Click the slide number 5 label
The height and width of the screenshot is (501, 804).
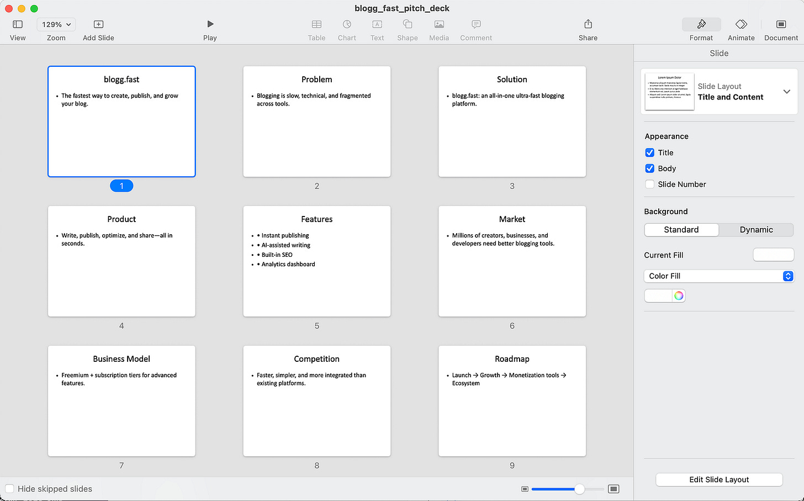[x=317, y=326]
